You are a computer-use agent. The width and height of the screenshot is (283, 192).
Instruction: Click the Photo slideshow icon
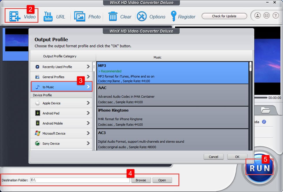(80, 16)
